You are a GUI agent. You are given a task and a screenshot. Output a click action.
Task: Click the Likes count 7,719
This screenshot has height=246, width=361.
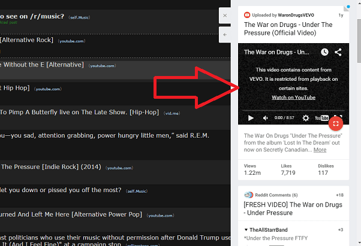[288, 173]
